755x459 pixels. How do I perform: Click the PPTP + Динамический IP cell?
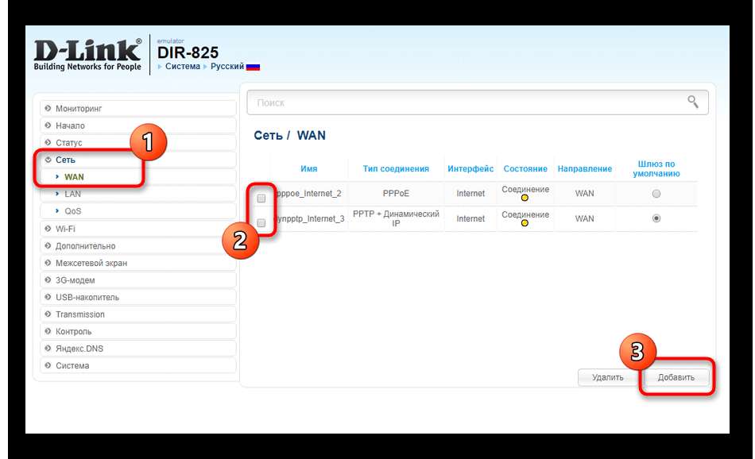(x=396, y=218)
